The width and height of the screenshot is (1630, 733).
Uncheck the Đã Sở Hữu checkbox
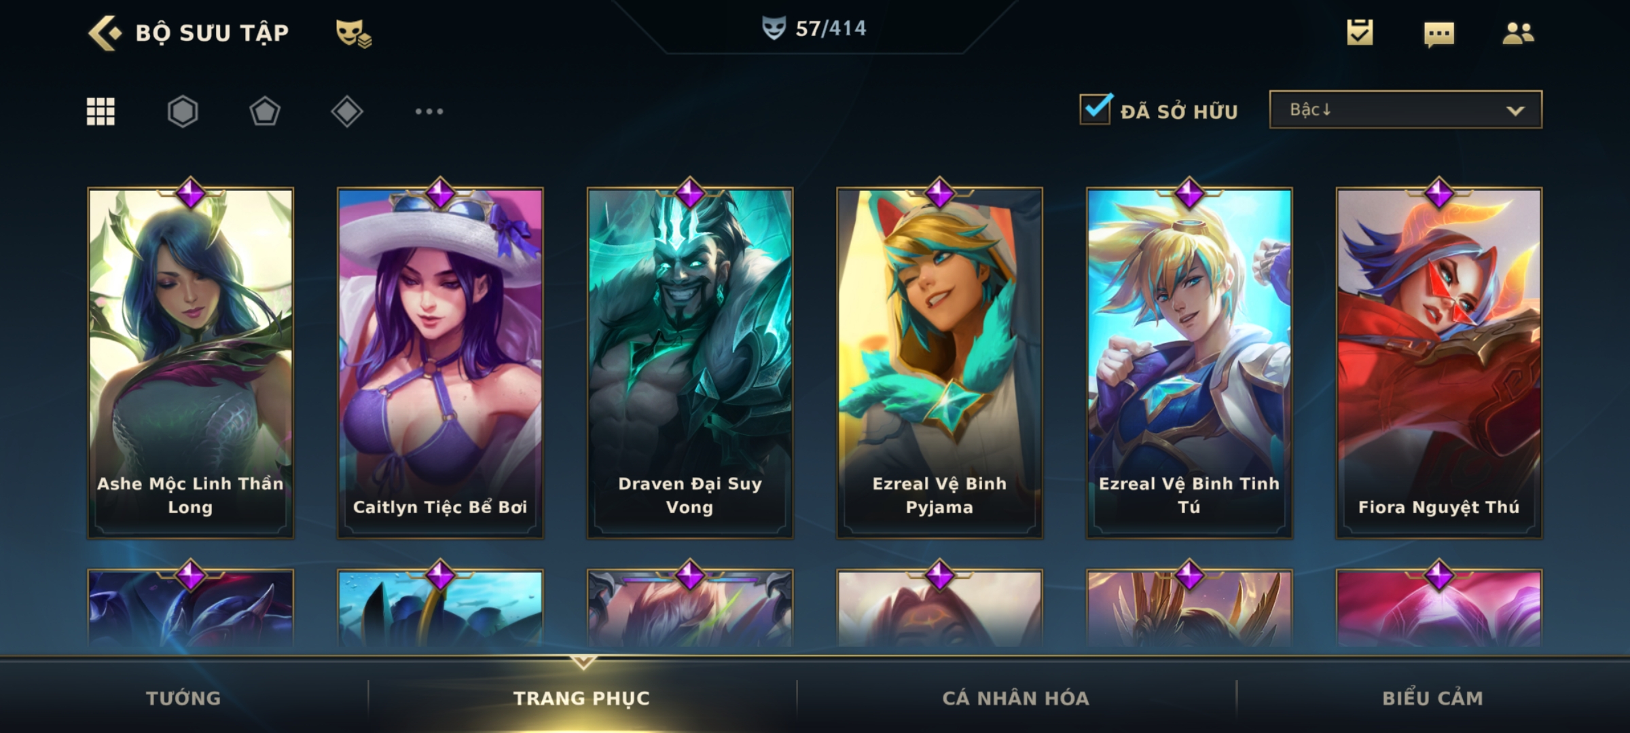(x=1095, y=109)
